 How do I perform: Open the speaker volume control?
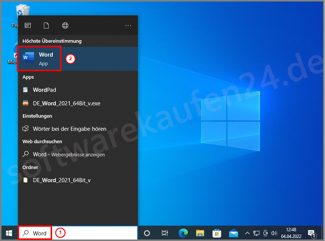pos(274,233)
